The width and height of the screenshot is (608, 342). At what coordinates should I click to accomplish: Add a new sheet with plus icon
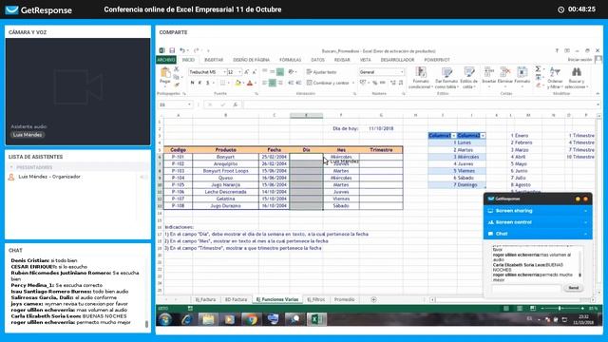[x=373, y=299]
